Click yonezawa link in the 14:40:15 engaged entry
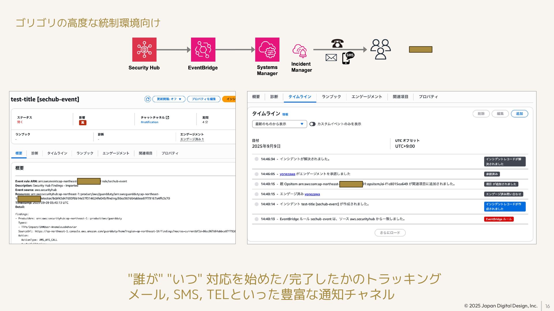The width and height of the screenshot is (554, 311). 312,194
